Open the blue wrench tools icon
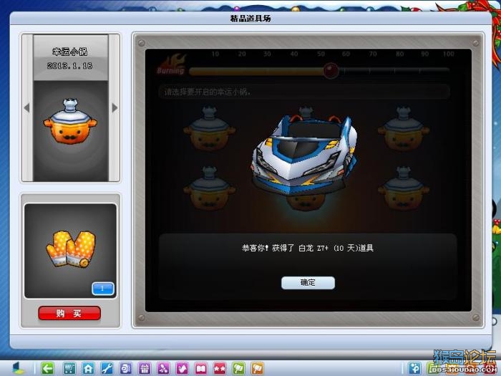This screenshot has height=376, width=501. [107, 369]
